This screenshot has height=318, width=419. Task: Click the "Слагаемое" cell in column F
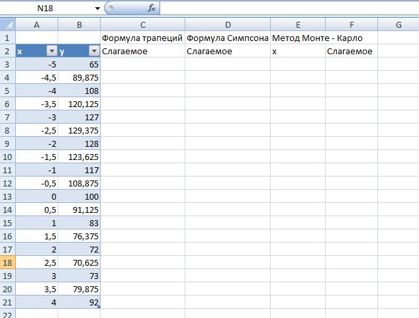(349, 51)
